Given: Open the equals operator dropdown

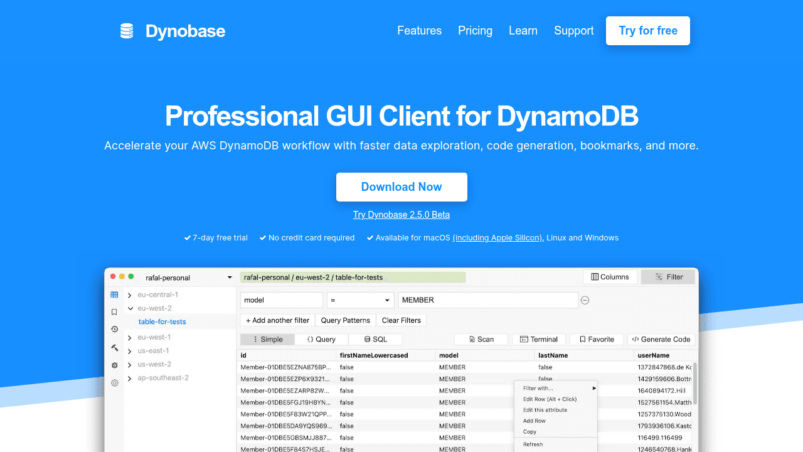Looking at the screenshot, I should pos(360,300).
